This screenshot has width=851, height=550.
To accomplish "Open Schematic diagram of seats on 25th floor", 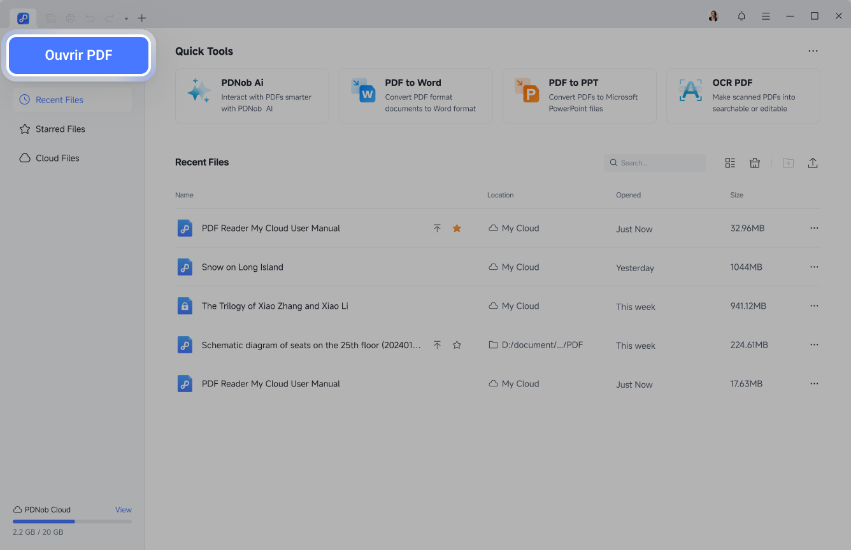I will (311, 345).
